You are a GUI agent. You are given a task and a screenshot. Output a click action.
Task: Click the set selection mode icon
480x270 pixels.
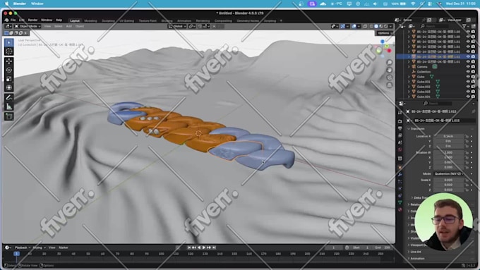[x=6, y=33]
